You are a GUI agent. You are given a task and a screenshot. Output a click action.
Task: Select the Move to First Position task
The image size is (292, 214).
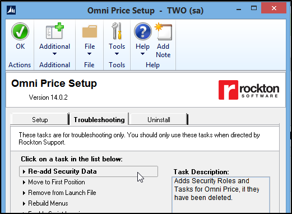pyautogui.click(x=57, y=182)
